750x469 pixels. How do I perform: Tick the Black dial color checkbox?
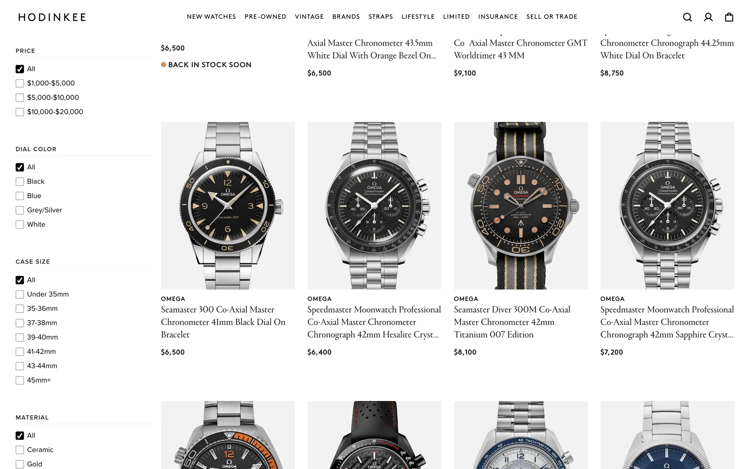click(20, 182)
